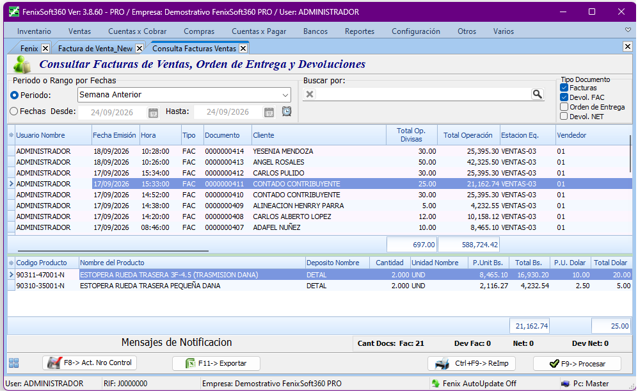Open calendar picker next to Hasta date
The height and width of the screenshot is (392, 638).
pos(269,112)
